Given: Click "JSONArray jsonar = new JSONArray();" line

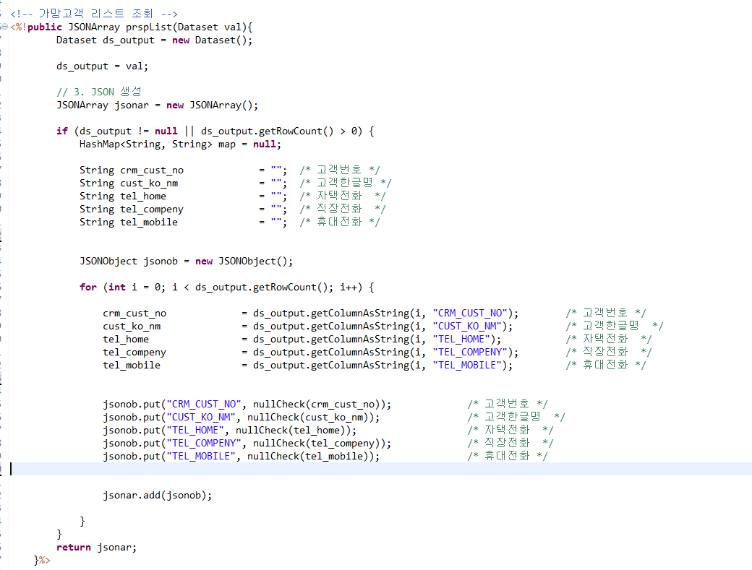Looking at the screenshot, I should tap(157, 105).
